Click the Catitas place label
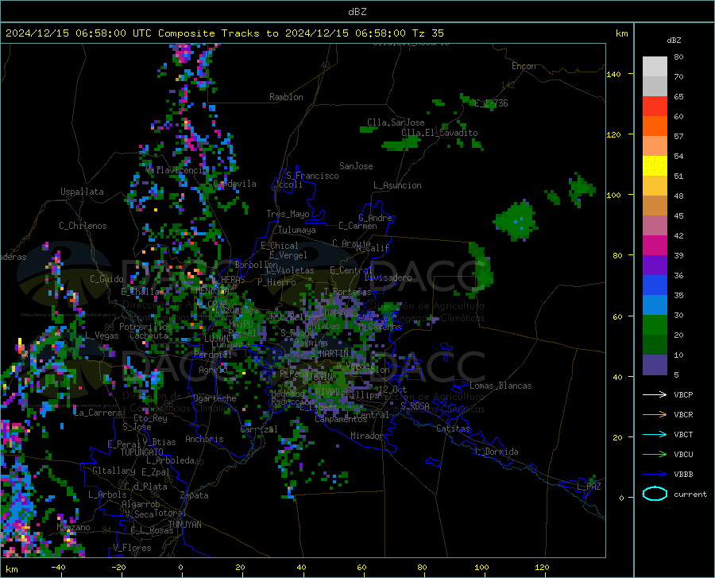 coord(453,429)
